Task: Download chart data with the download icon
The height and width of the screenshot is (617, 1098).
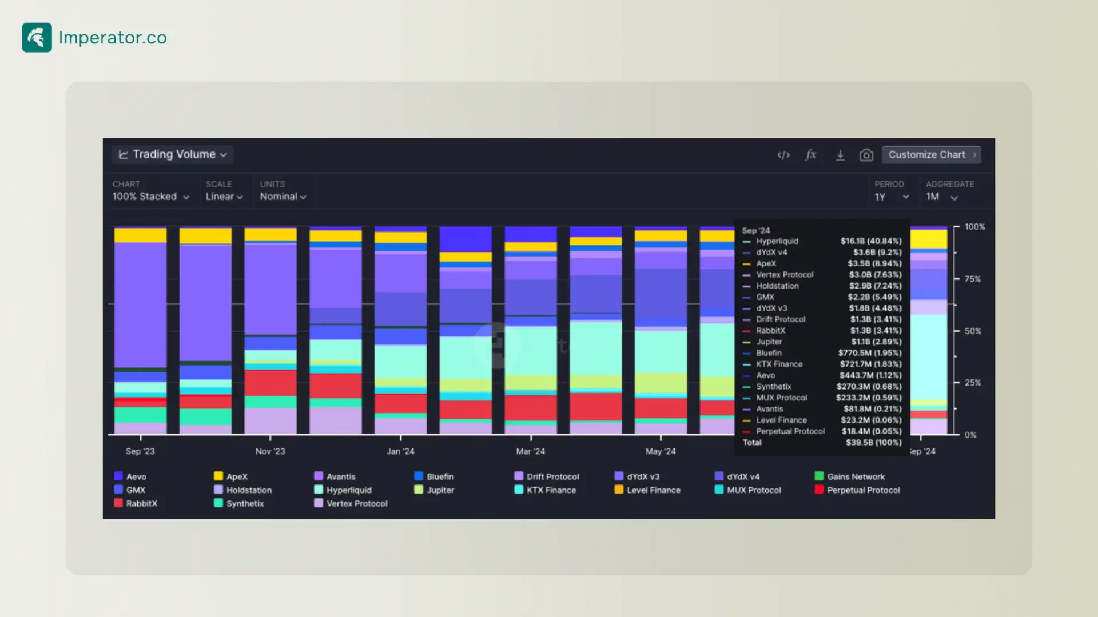Action: tap(840, 155)
